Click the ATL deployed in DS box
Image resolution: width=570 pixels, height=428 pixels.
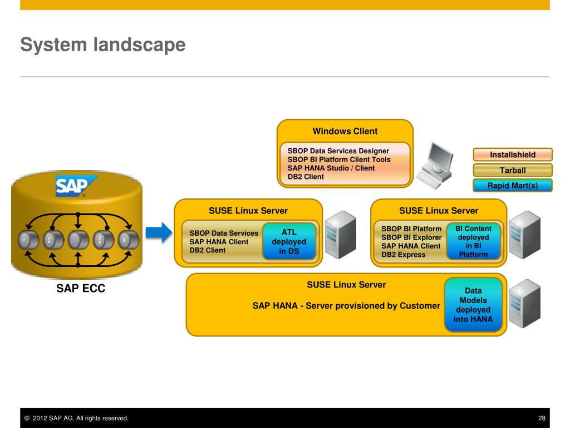(289, 241)
